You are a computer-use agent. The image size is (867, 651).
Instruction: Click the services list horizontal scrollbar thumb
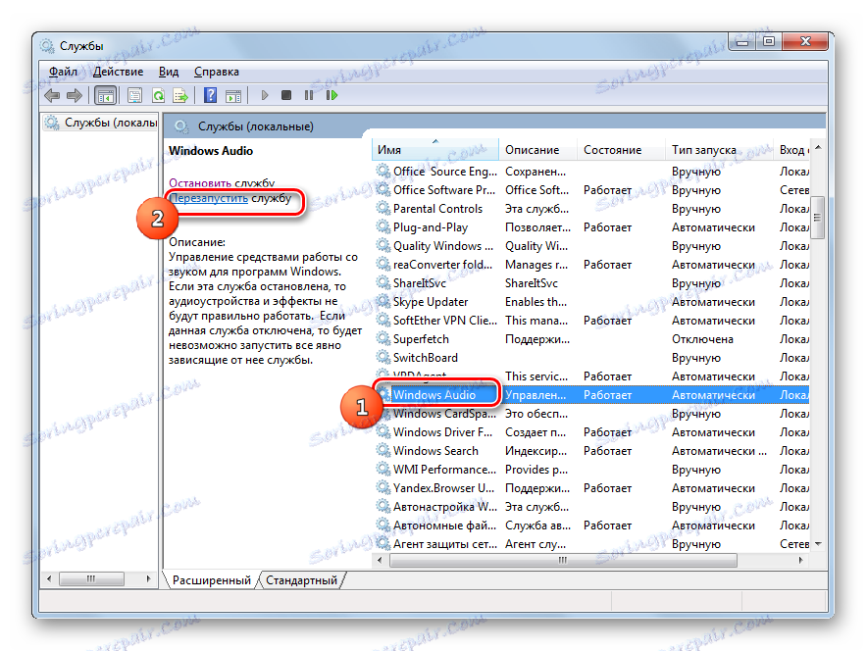[x=563, y=561]
